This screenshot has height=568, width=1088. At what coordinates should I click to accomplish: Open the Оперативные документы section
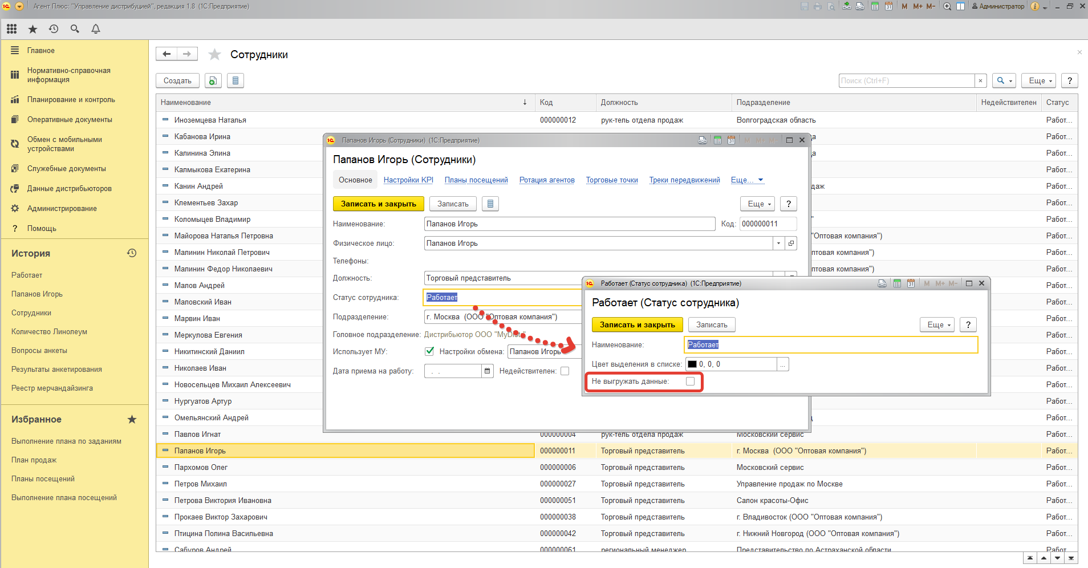pyautogui.click(x=70, y=119)
